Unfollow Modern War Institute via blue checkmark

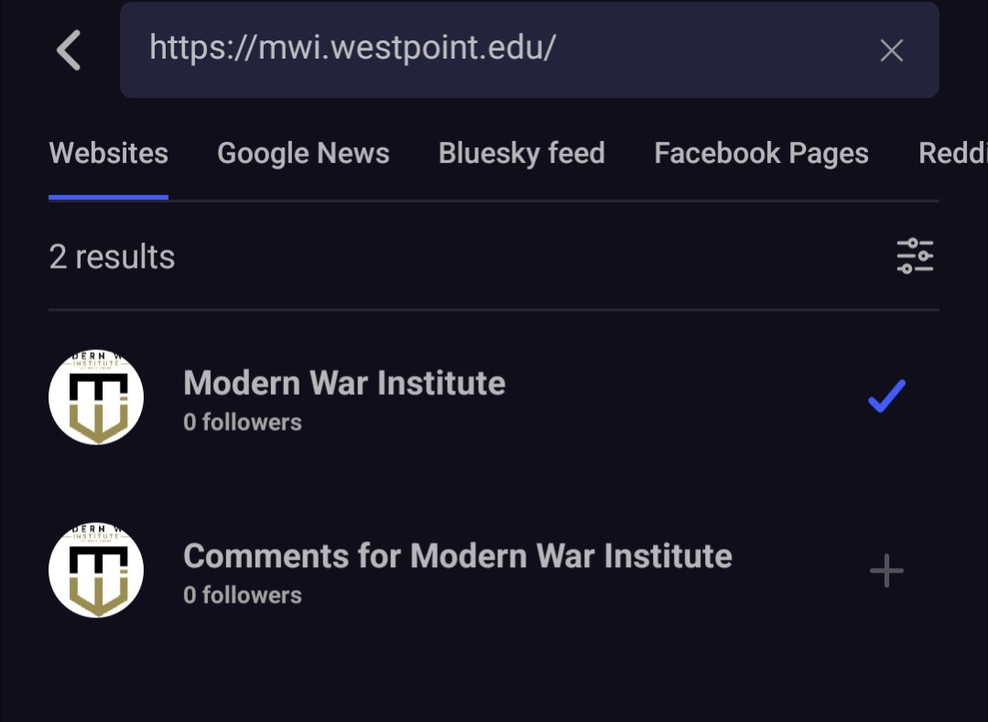click(x=886, y=396)
